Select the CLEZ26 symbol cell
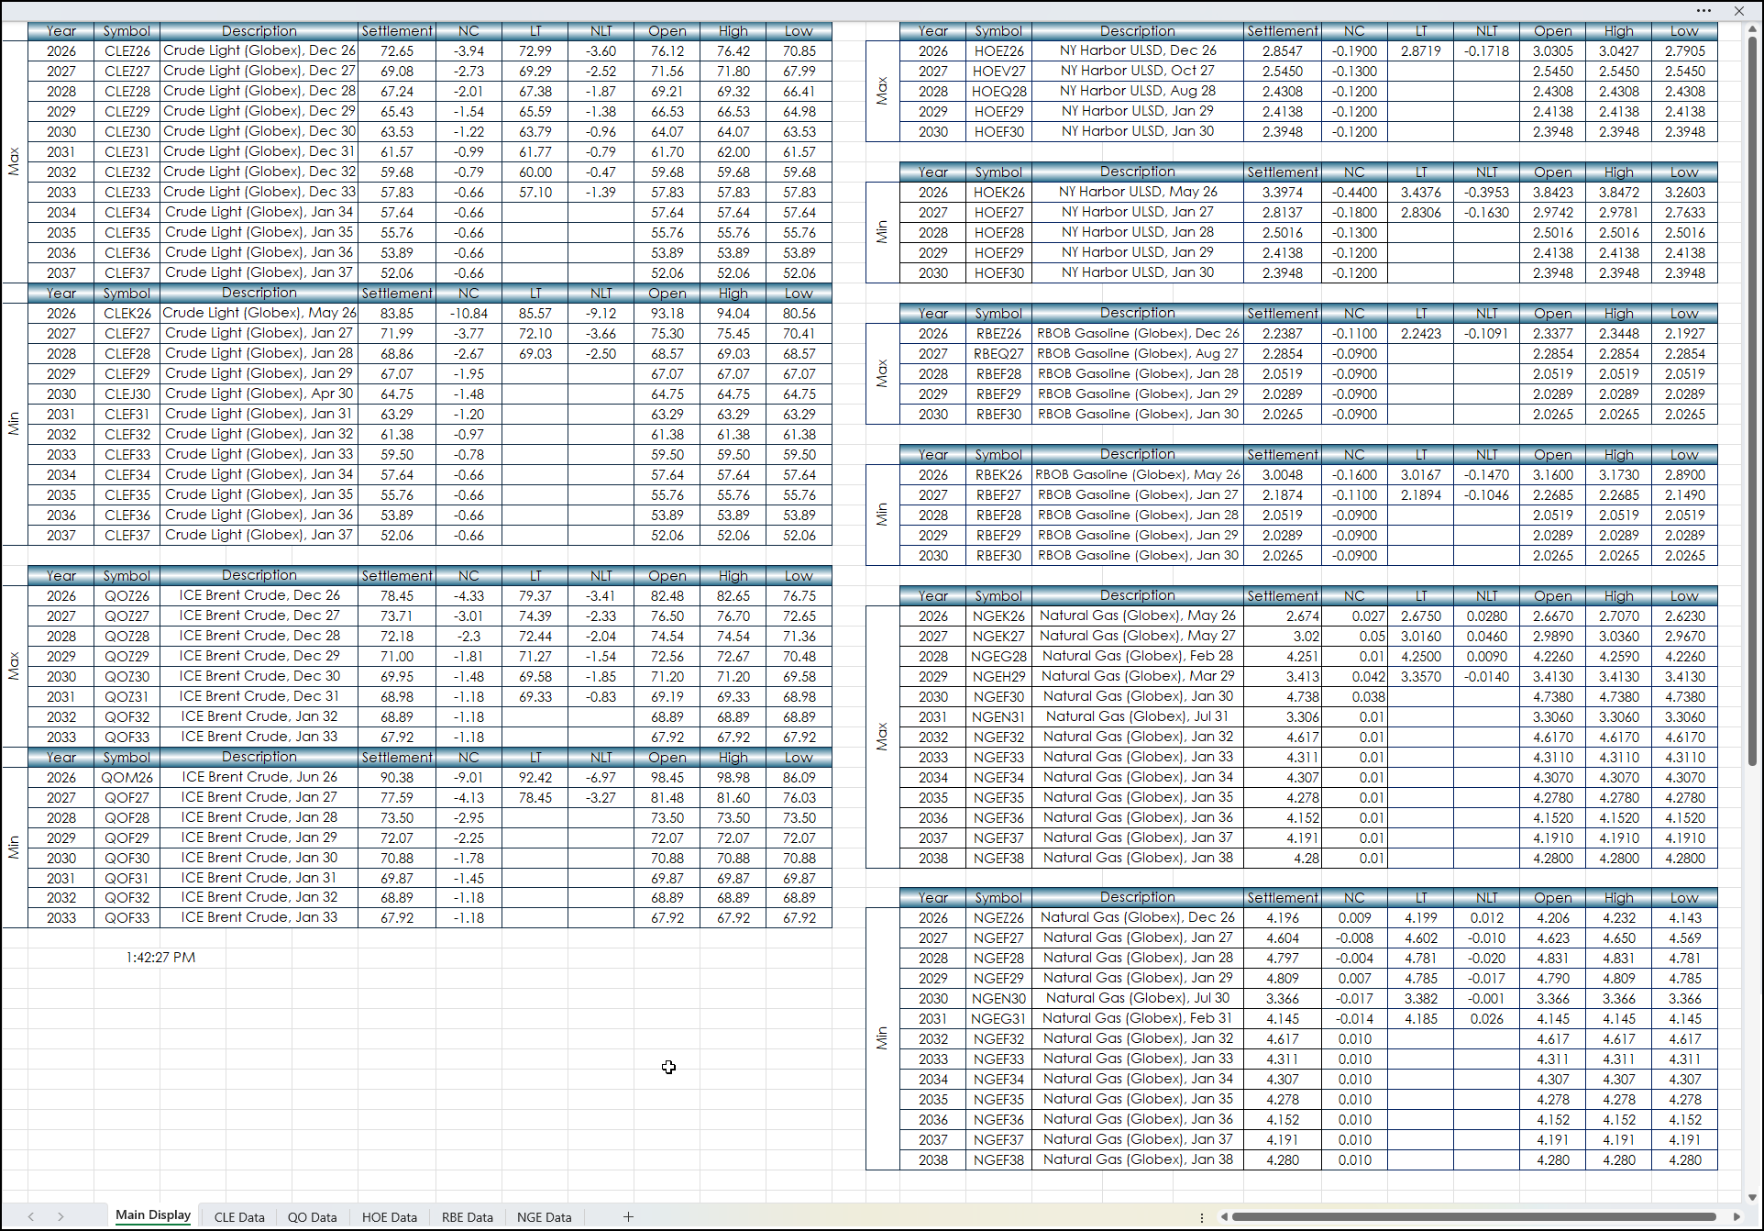Screen dimensions: 1764x1231 tap(127, 51)
